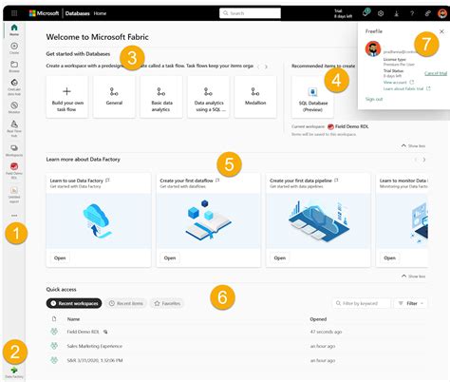
Task: Open notifications bell in top bar
Action: pyautogui.click(x=366, y=13)
